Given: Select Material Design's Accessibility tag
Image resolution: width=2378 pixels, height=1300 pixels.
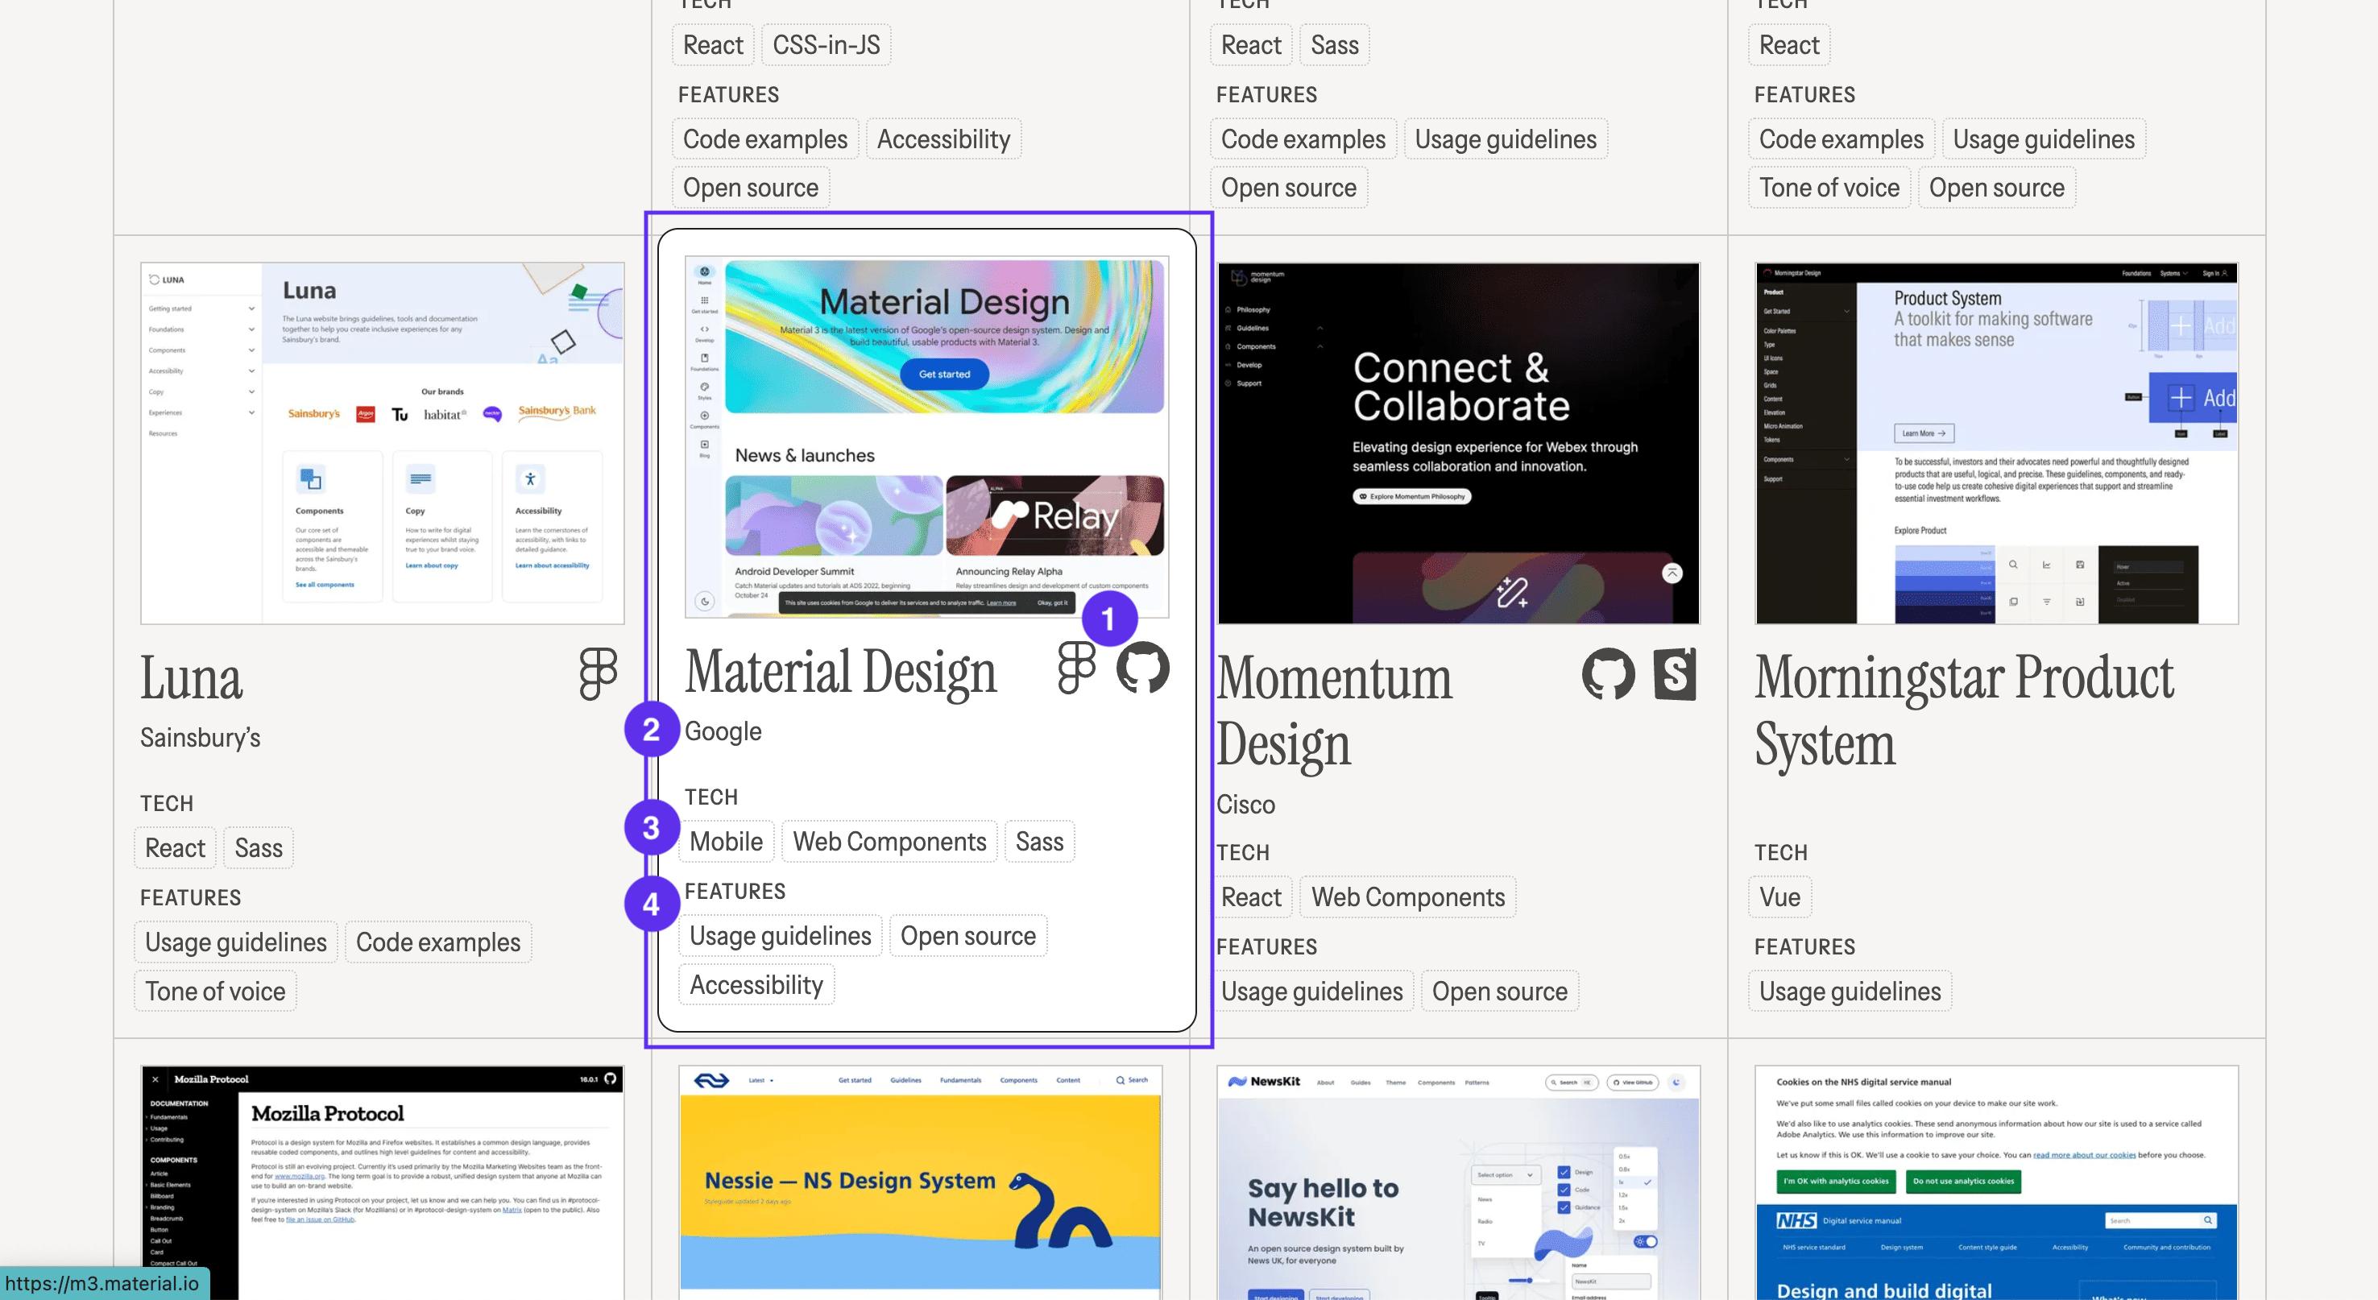Looking at the screenshot, I should [756, 984].
